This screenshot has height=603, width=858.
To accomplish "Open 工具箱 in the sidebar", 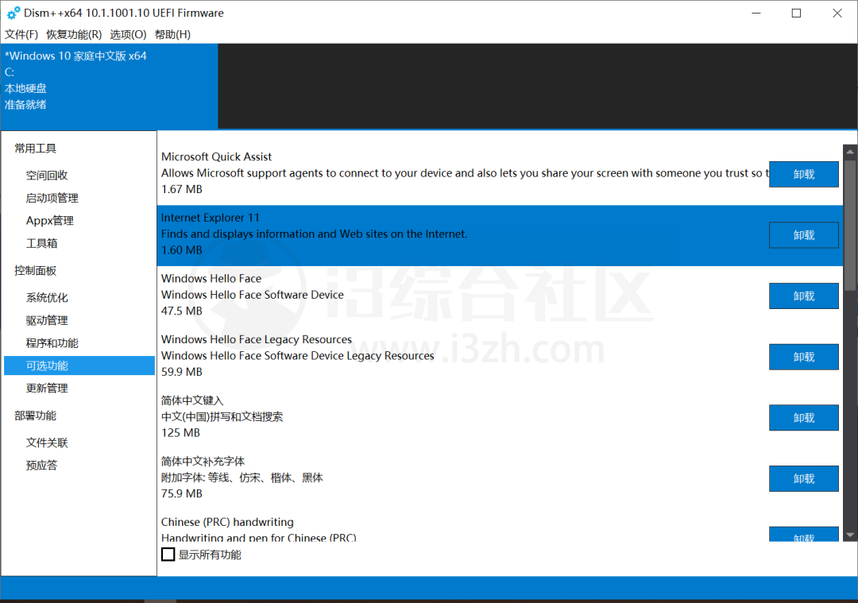I will coord(41,243).
